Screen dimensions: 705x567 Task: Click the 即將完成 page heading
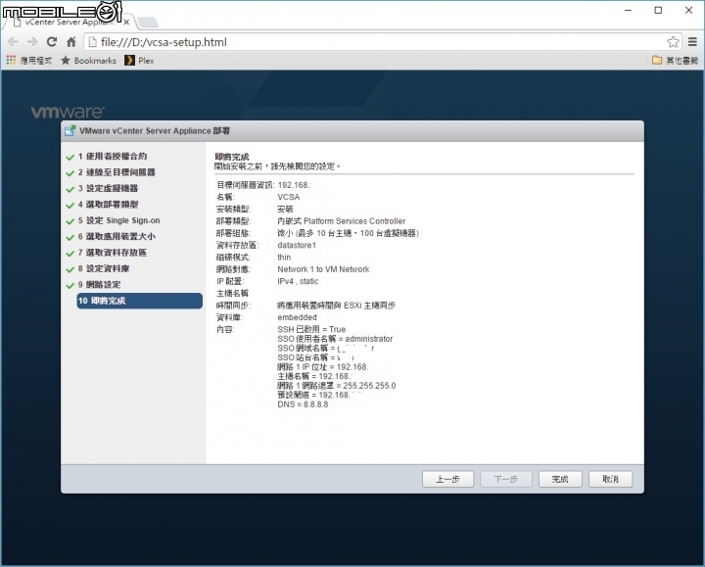coord(232,157)
